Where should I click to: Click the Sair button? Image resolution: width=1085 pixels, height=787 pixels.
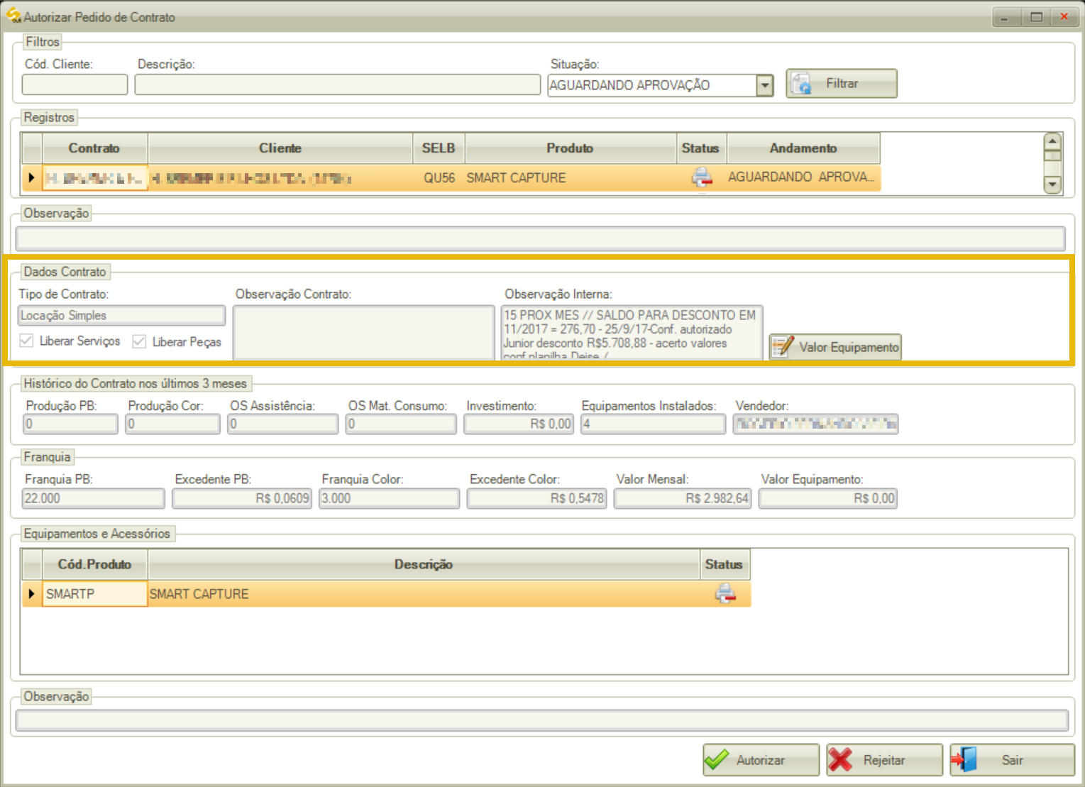pyautogui.click(x=1013, y=760)
